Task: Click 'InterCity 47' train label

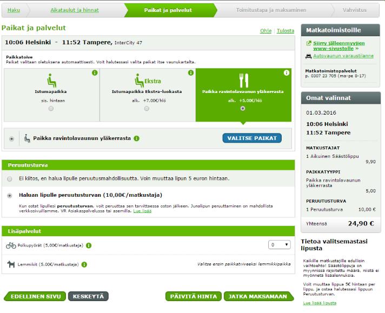Action: pos(128,43)
